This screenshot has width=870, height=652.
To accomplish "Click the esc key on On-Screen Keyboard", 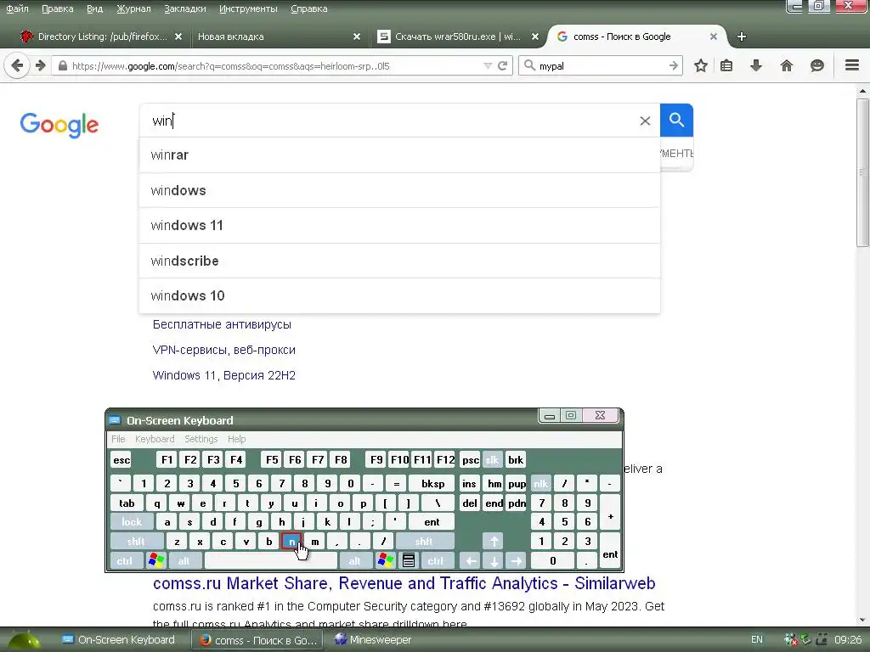I will (121, 459).
